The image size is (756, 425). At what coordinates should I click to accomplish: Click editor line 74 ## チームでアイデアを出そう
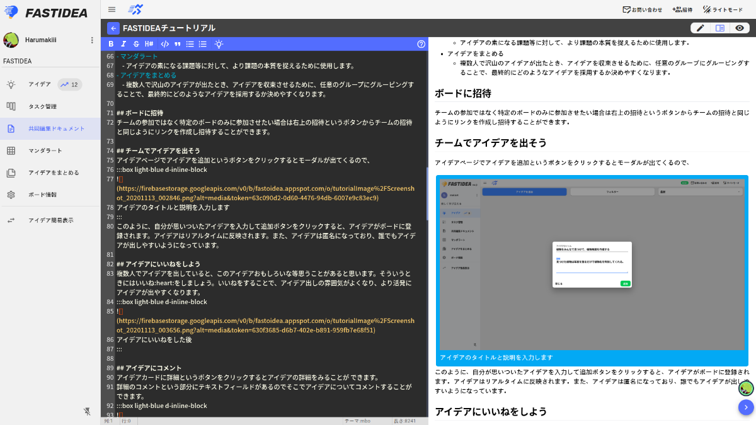[x=158, y=150]
